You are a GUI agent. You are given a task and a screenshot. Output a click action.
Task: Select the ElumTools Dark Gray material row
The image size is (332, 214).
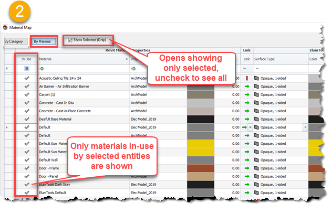[x=79, y=184]
